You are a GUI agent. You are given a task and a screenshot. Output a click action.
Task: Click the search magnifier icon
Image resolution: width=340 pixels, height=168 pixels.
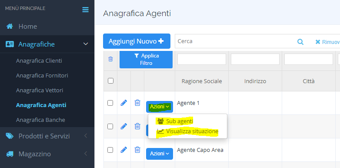[300, 42]
